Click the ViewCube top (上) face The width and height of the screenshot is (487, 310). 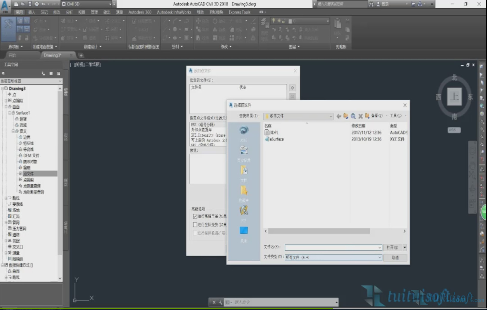coord(454,96)
